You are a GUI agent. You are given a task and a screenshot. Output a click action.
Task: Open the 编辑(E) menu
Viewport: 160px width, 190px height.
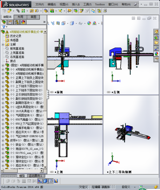click(52, 5)
